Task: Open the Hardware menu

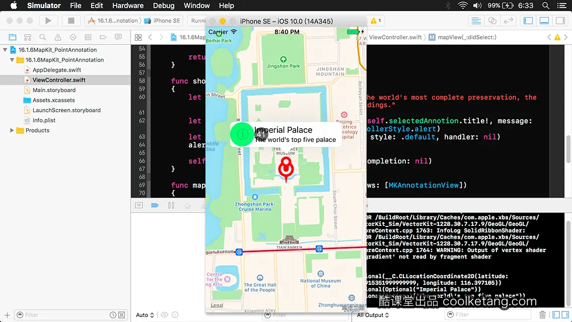Action: [128, 6]
